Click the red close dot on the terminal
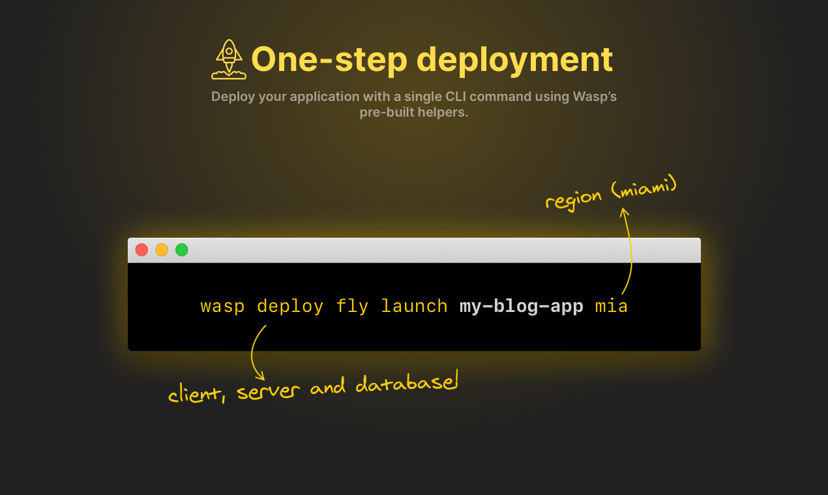Viewport: 828px width, 495px height. 141,249
